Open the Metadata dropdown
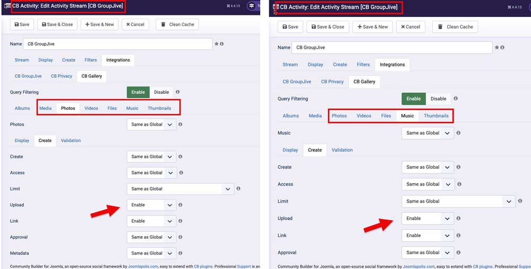531x269 pixels. [x=151, y=253]
